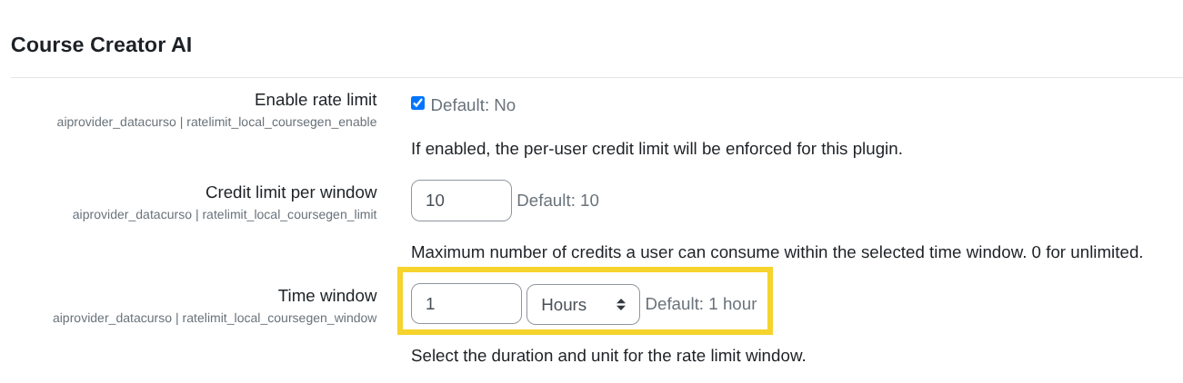Screen dimensions: 1183x383
Task: Click the Course Creator AI heading
Action: click(101, 45)
